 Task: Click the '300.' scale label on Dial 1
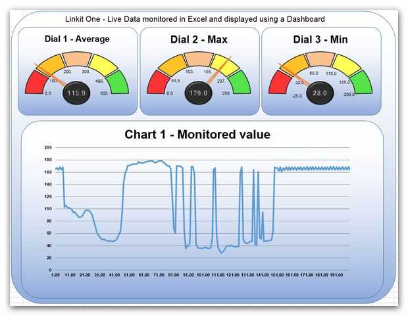(x=86, y=72)
